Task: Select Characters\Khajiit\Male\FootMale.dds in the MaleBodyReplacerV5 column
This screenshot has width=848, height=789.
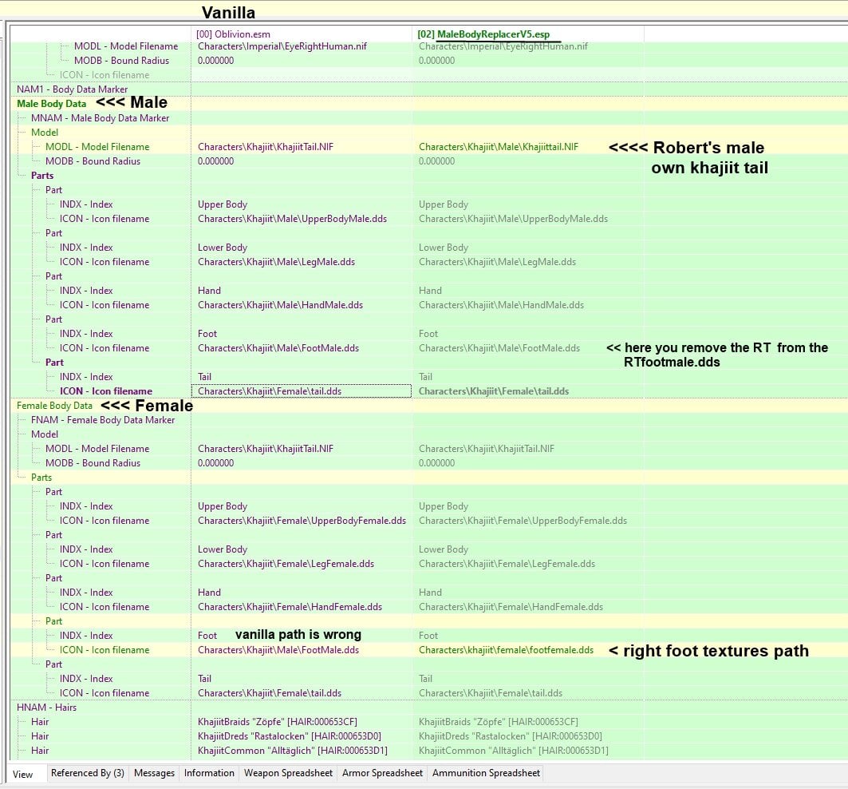Action: [x=499, y=348]
